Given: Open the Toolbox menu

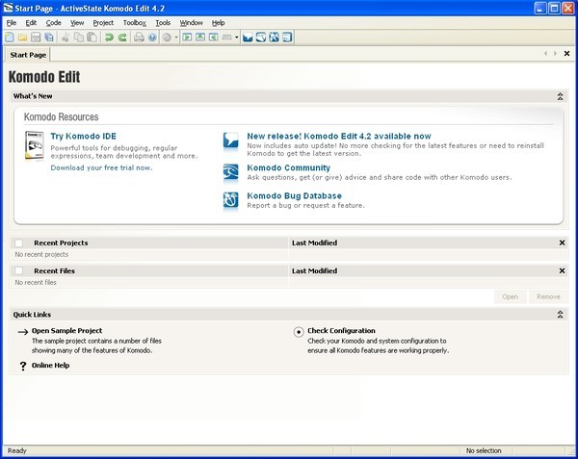Looking at the screenshot, I should coord(134,22).
